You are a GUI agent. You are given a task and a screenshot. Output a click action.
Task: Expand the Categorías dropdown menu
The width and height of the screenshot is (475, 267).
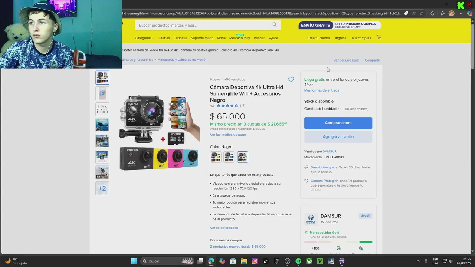click(x=144, y=38)
